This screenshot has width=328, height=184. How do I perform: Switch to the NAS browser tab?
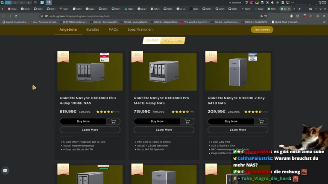pyautogui.click(x=272, y=9)
